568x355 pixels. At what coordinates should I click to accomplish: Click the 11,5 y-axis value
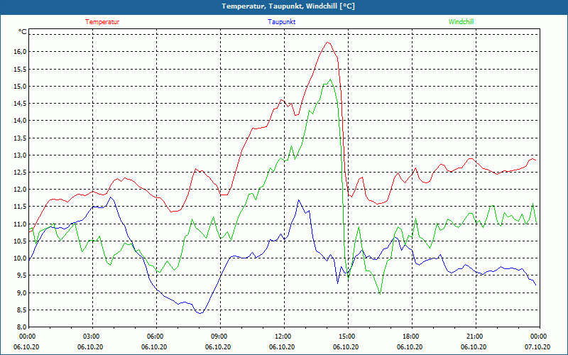click(x=20, y=207)
